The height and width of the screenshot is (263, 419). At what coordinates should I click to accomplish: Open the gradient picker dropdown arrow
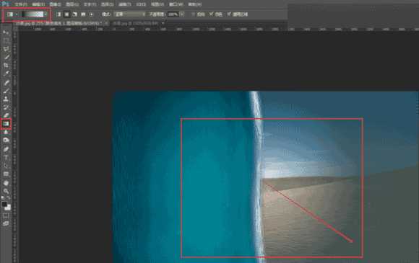tap(46, 14)
